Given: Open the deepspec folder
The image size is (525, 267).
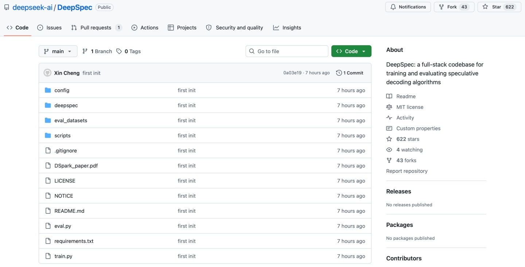Looking at the screenshot, I should pyautogui.click(x=66, y=105).
